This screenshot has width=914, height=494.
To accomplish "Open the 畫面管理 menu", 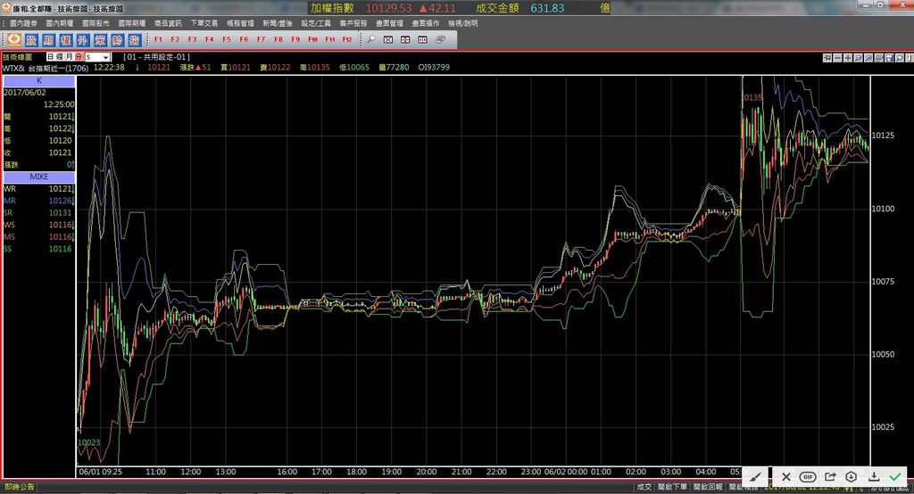I will click(x=389, y=23).
